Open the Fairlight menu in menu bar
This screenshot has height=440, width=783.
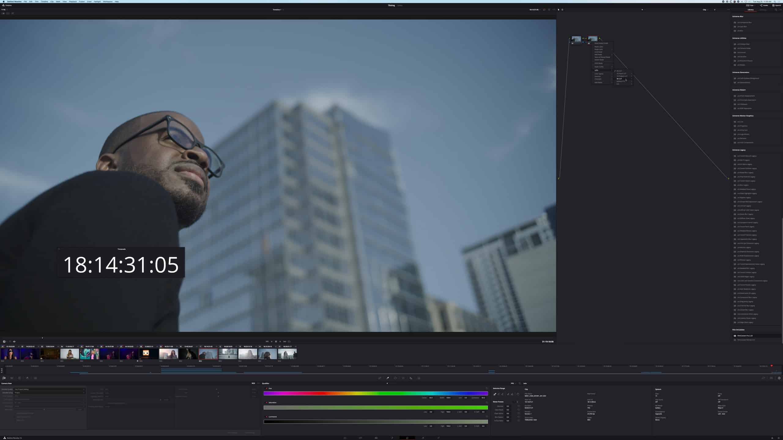pyautogui.click(x=97, y=2)
